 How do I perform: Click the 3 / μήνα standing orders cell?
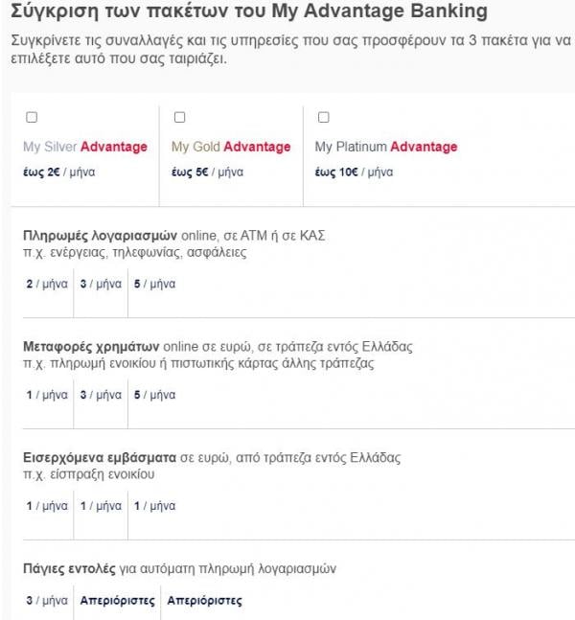click(47, 601)
